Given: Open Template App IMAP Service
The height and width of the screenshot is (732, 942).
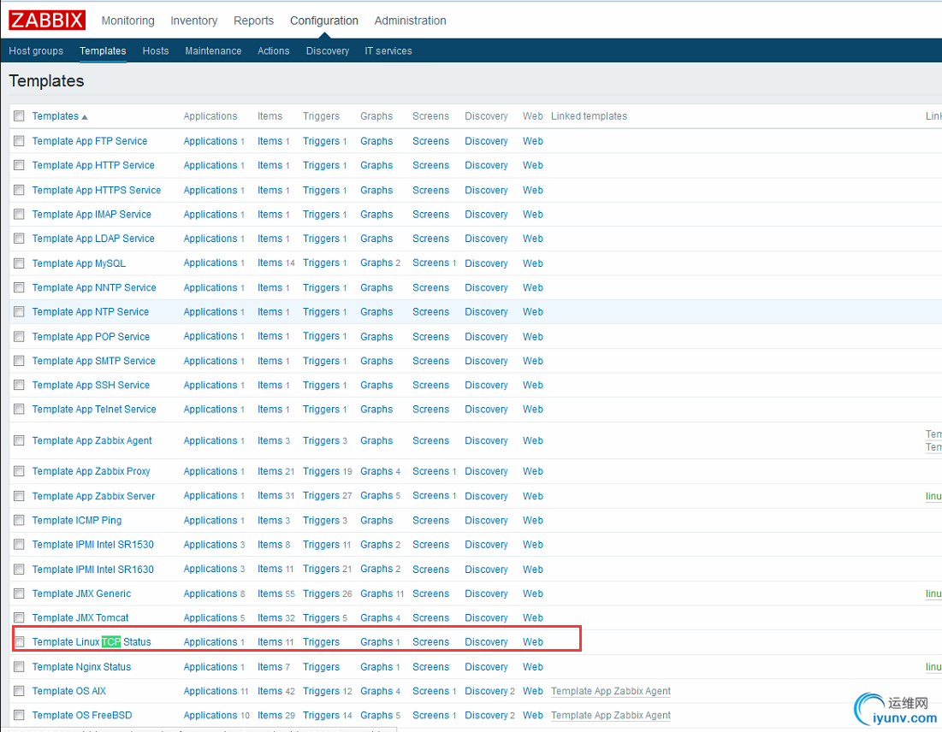Looking at the screenshot, I should click(x=92, y=215).
